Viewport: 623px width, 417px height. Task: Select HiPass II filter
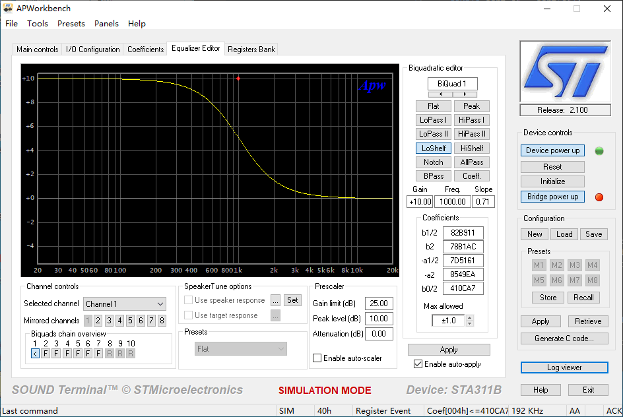472,134
